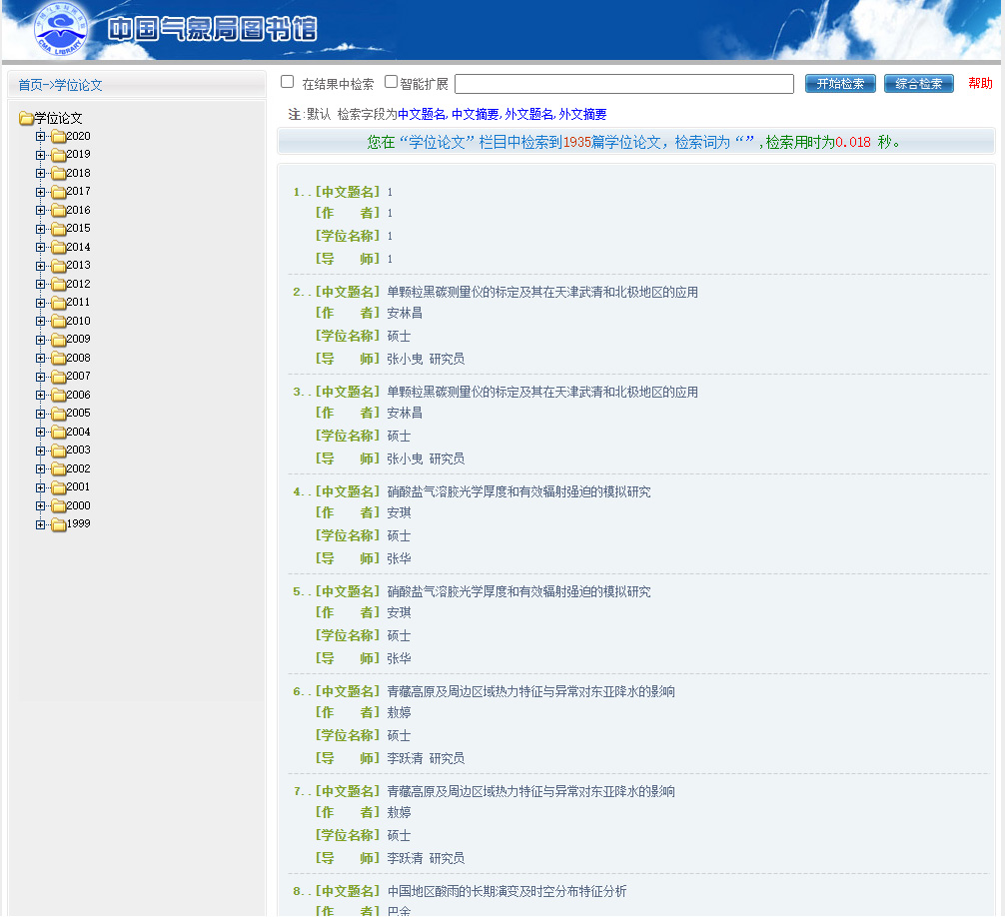Screen dimensions: 1005x917
Task: Toggle the 智能扩展 checkbox
Action: (392, 82)
